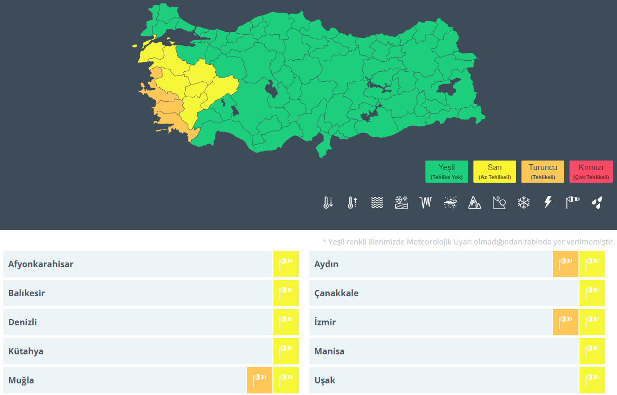The height and width of the screenshot is (395, 617).
Task: Choose the icicle icing warning icon
Action: click(426, 202)
